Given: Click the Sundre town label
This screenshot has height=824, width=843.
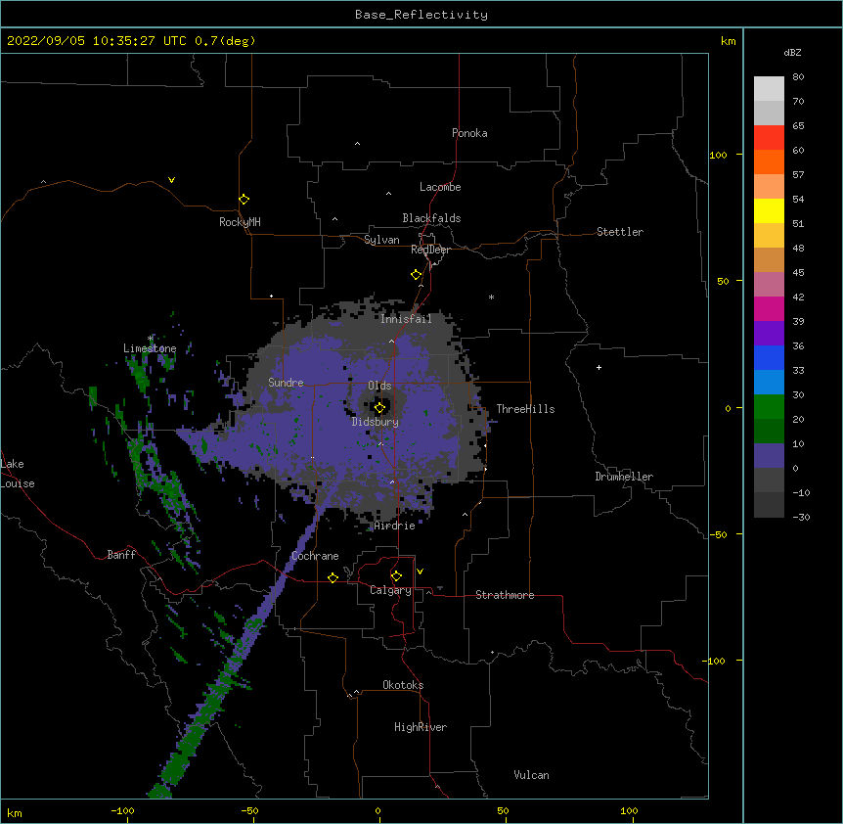Looking at the screenshot, I should [286, 383].
